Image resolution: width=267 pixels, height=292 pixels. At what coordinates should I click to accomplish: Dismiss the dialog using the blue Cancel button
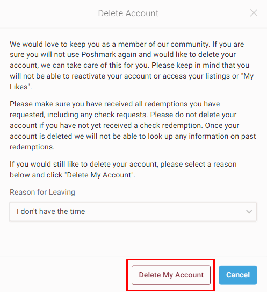pyautogui.click(x=238, y=275)
